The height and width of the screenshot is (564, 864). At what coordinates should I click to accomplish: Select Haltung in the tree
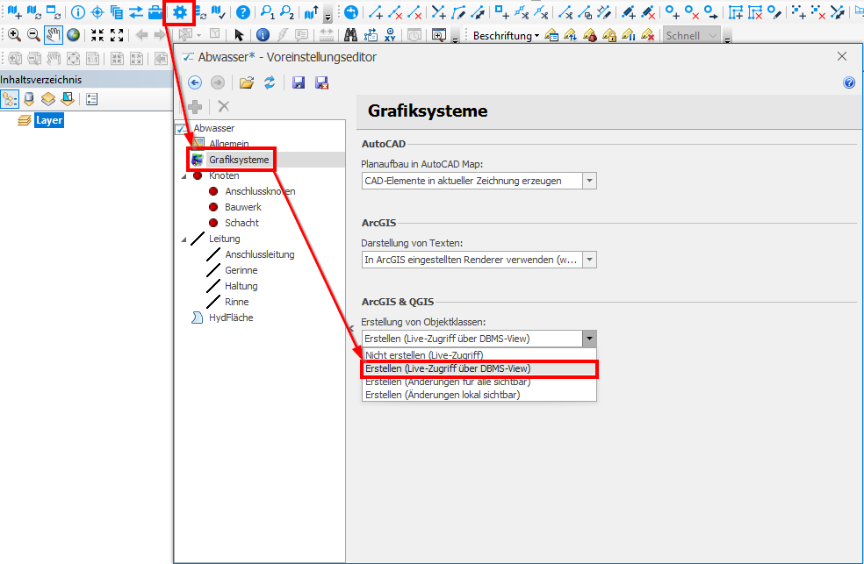241,286
